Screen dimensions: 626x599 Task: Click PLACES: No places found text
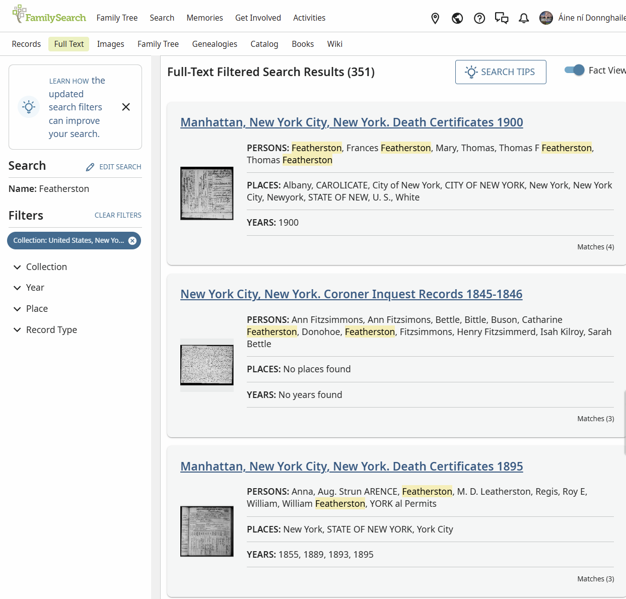click(299, 369)
